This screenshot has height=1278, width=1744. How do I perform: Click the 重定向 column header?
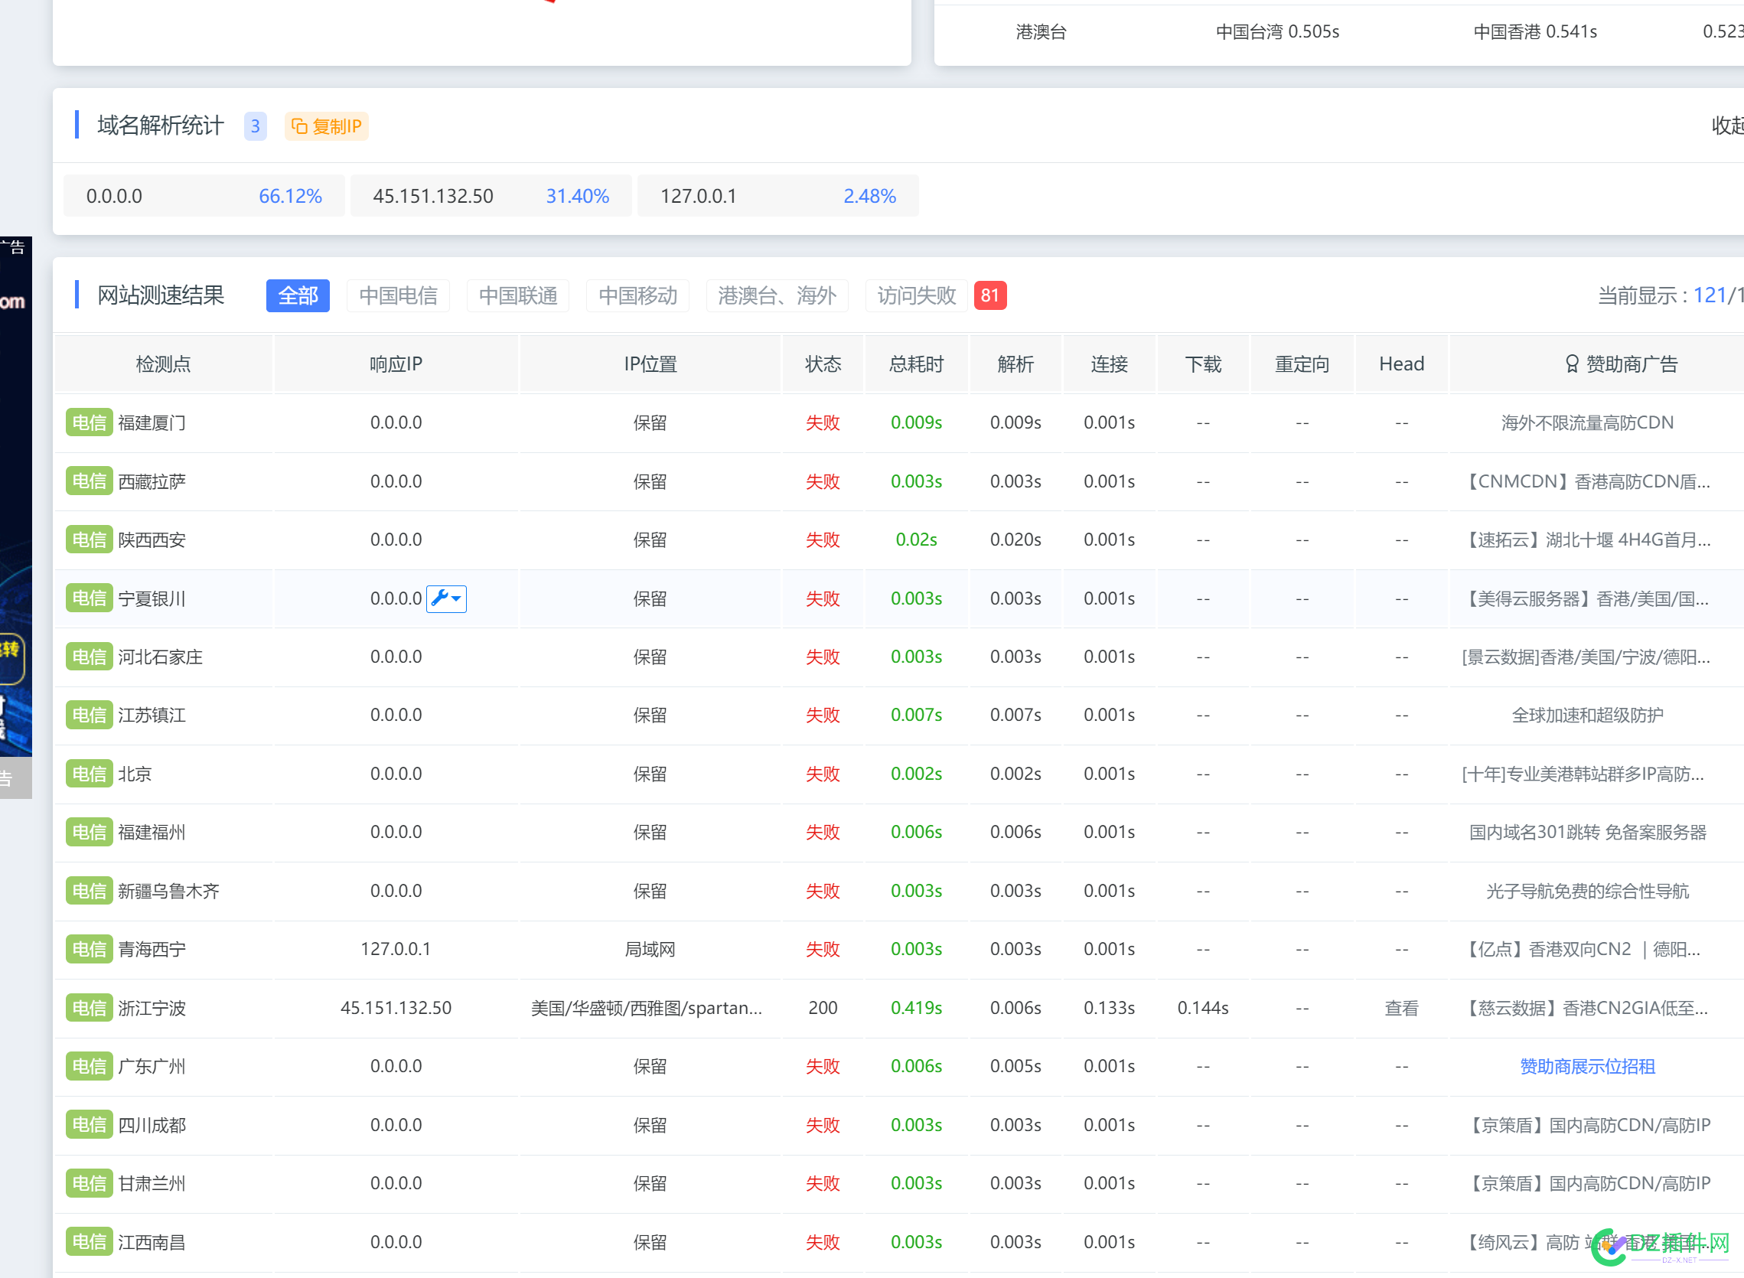coord(1302,364)
